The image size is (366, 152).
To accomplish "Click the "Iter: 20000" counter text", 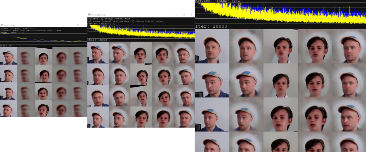I will (x=211, y=26).
